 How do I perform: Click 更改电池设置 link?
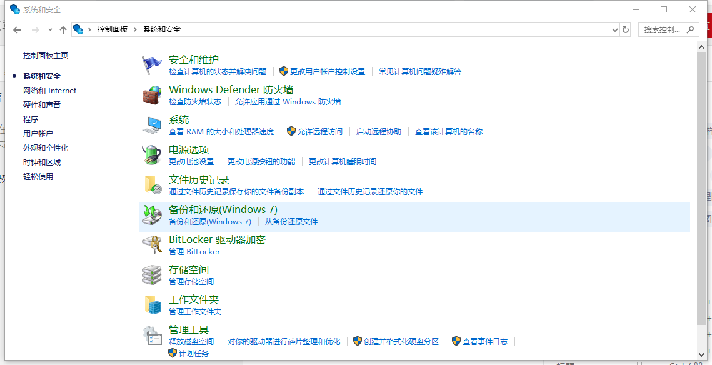[x=191, y=162]
